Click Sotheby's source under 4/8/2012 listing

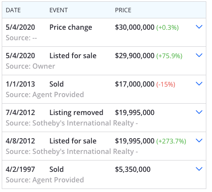pos(72,152)
